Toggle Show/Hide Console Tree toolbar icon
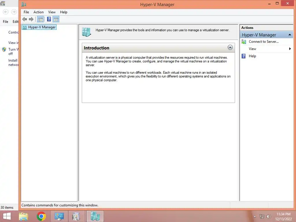The image size is (296, 222). pyautogui.click(x=40, y=19)
